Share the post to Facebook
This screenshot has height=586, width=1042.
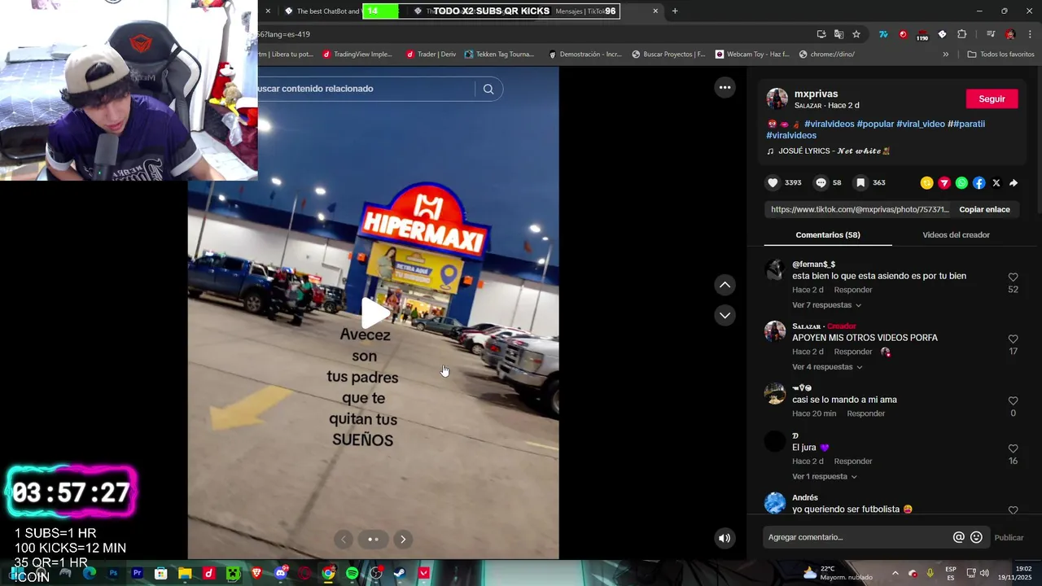coord(979,183)
